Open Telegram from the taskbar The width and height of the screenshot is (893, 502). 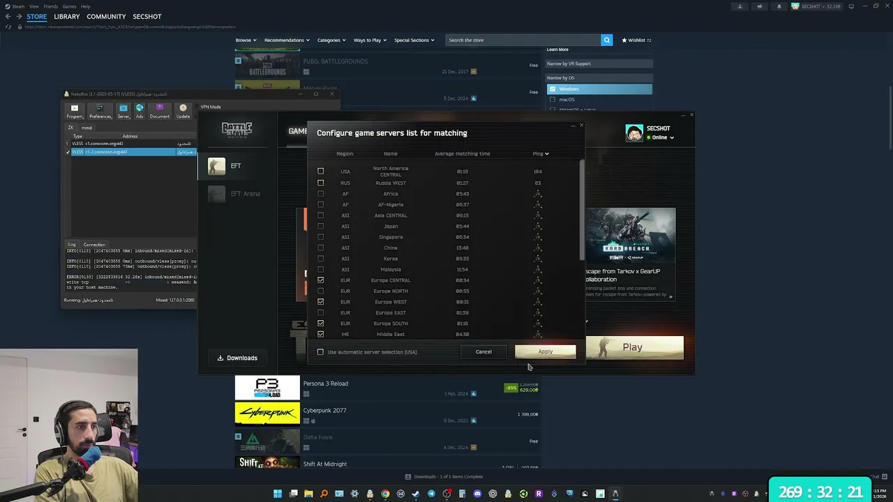click(431, 494)
